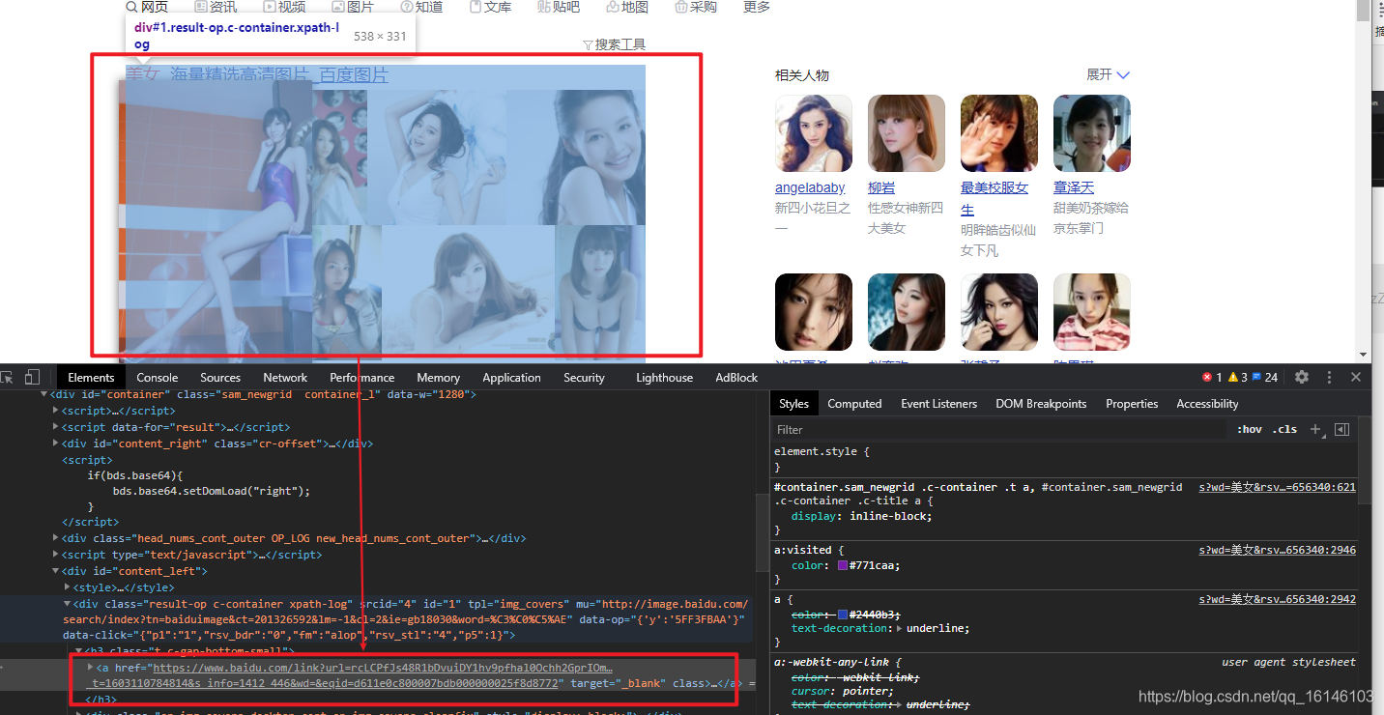Open the 柳岩 link

881,187
